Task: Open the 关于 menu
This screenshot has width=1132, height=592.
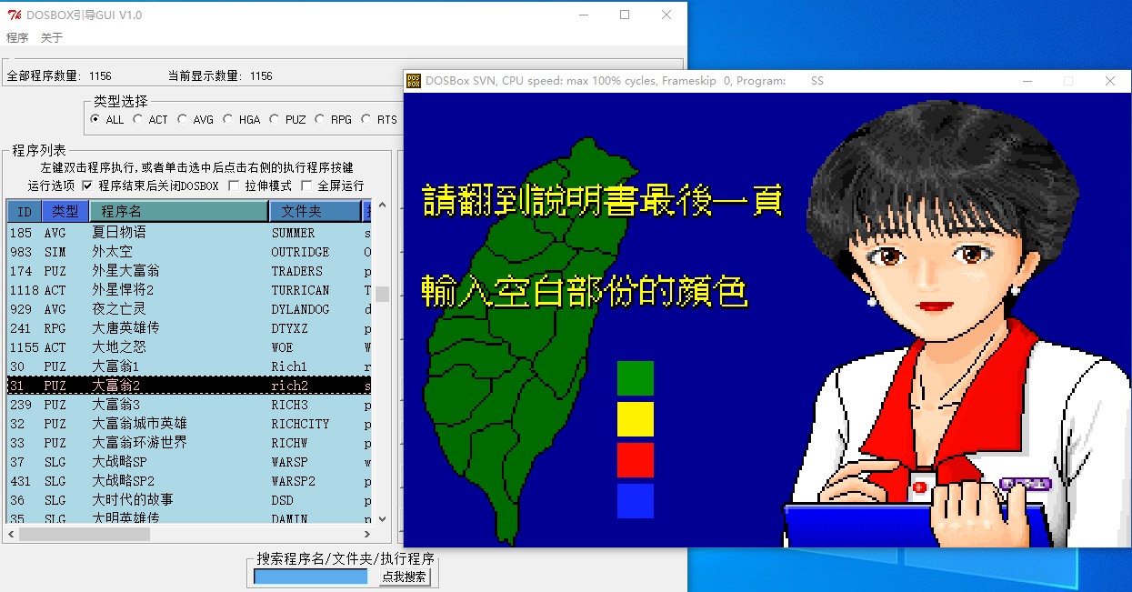Action: (x=52, y=38)
